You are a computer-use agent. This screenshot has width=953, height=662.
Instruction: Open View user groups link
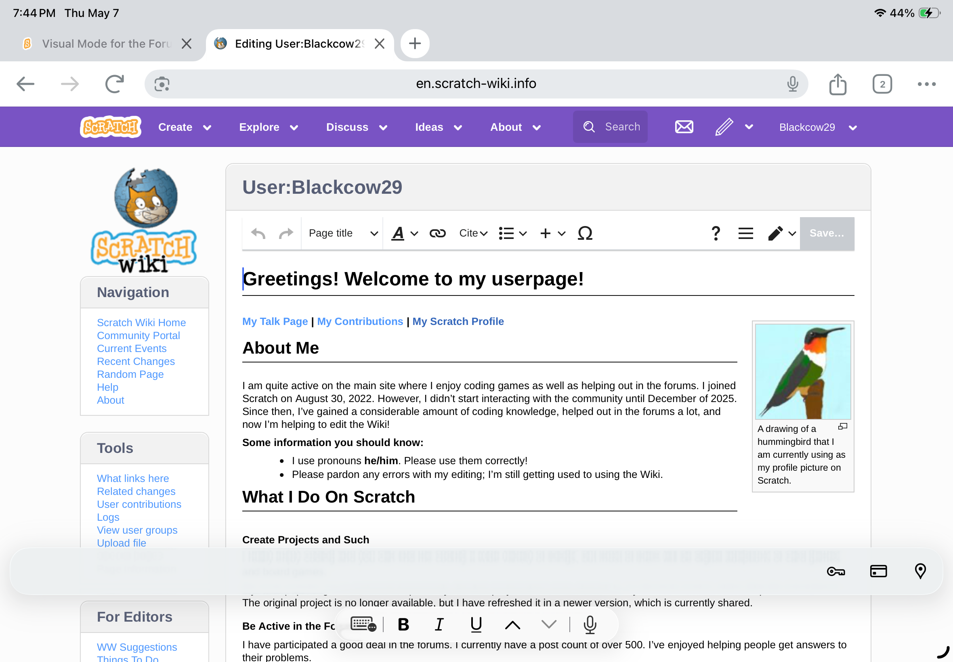(137, 530)
